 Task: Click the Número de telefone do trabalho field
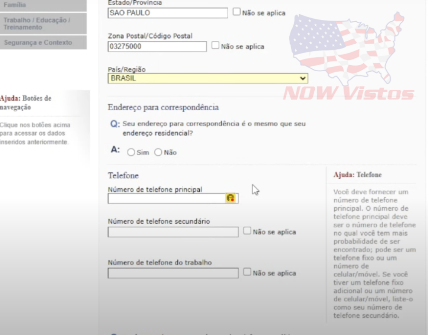173,273
